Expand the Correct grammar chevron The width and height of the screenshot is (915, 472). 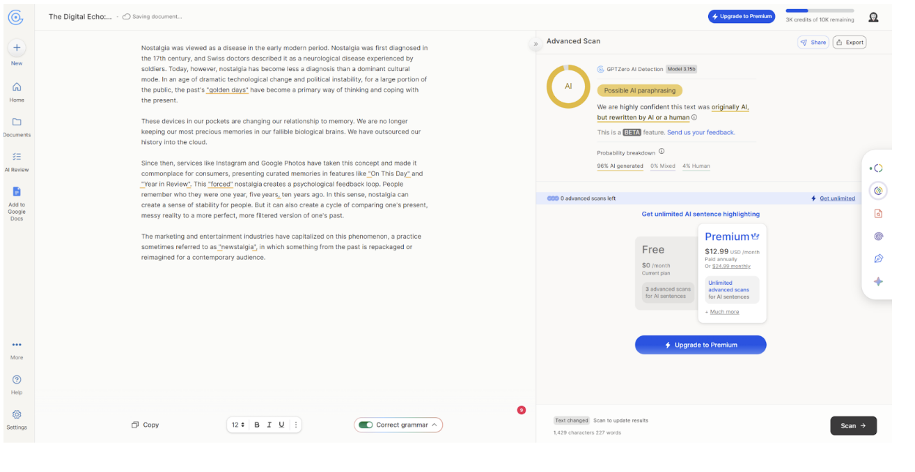coord(435,425)
